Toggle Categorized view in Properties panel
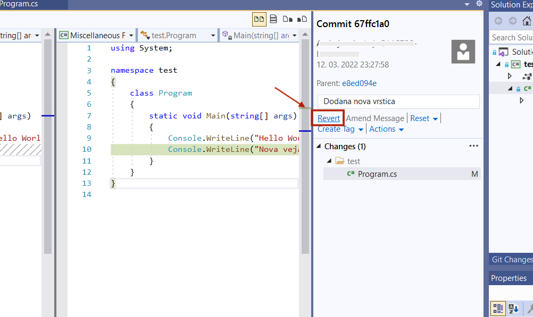533x317 pixels. tap(498, 309)
